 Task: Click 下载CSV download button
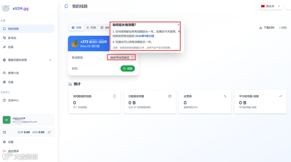(x=267, y=28)
